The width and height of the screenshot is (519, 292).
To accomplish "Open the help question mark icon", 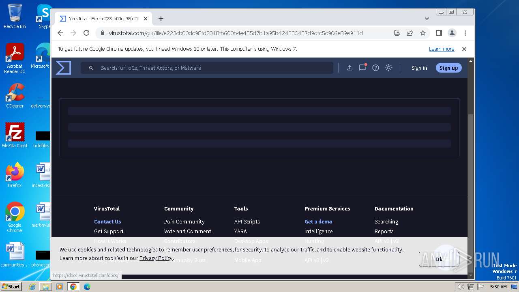I will click(x=375, y=68).
